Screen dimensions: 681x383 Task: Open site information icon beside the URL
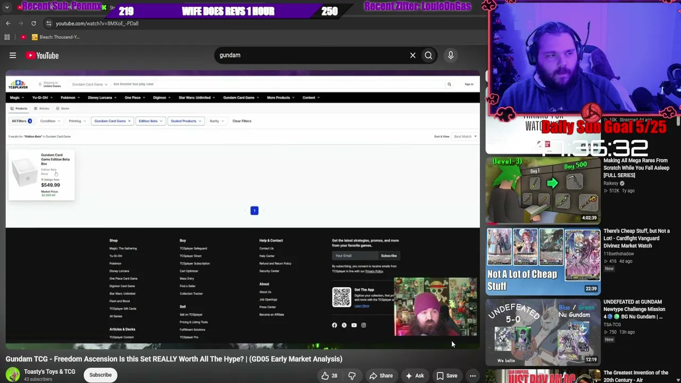pyautogui.click(x=48, y=23)
